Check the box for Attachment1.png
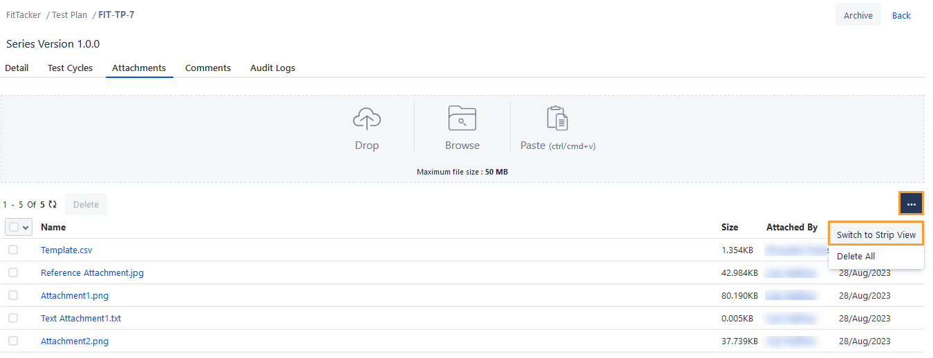This screenshot has height=358, width=933. pos(13,295)
